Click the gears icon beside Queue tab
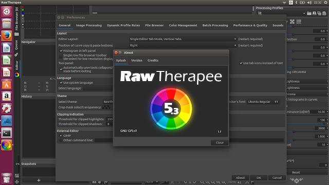The height and width of the screenshot is (185, 329). pos(16,55)
